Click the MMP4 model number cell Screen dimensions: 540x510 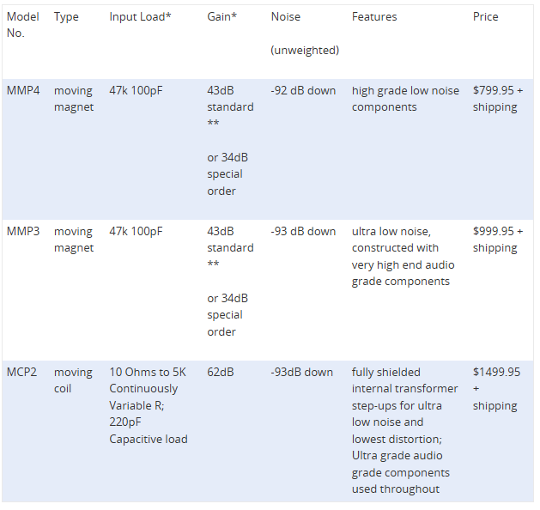point(23,90)
